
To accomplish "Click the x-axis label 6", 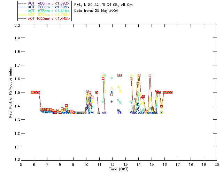I will point(34,164).
